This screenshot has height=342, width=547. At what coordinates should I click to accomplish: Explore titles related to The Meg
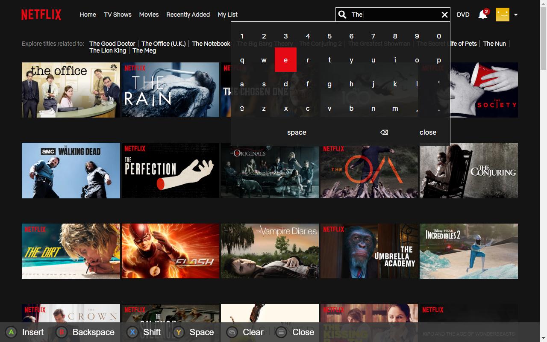[144, 50]
